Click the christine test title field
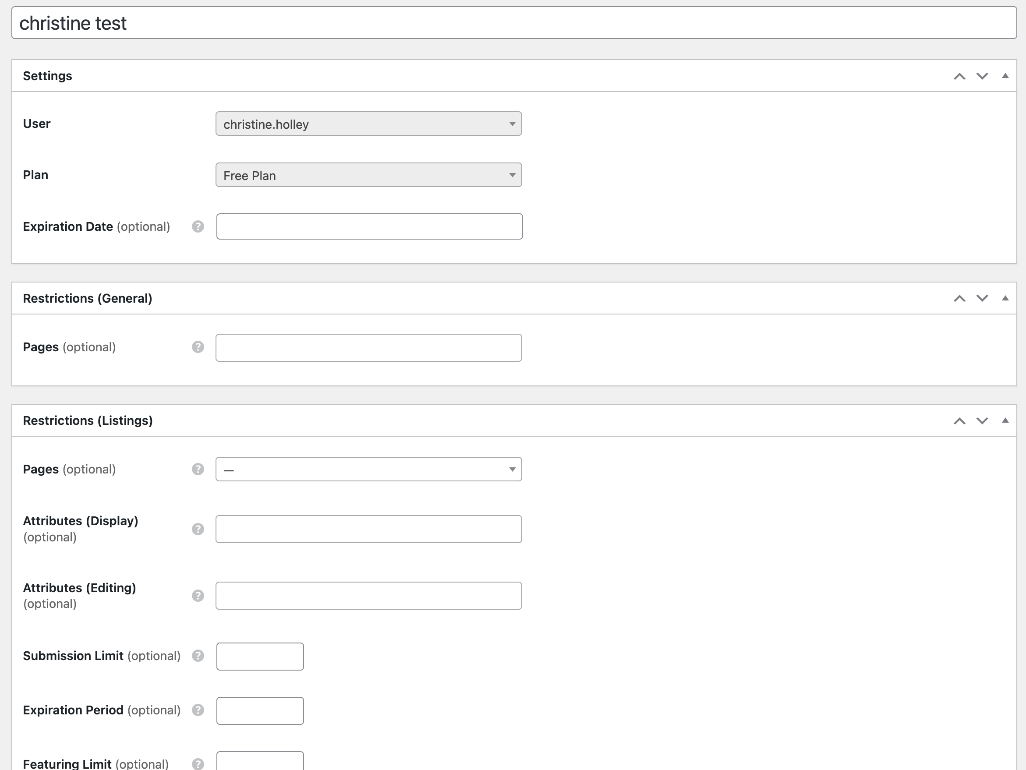 pyautogui.click(x=513, y=23)
